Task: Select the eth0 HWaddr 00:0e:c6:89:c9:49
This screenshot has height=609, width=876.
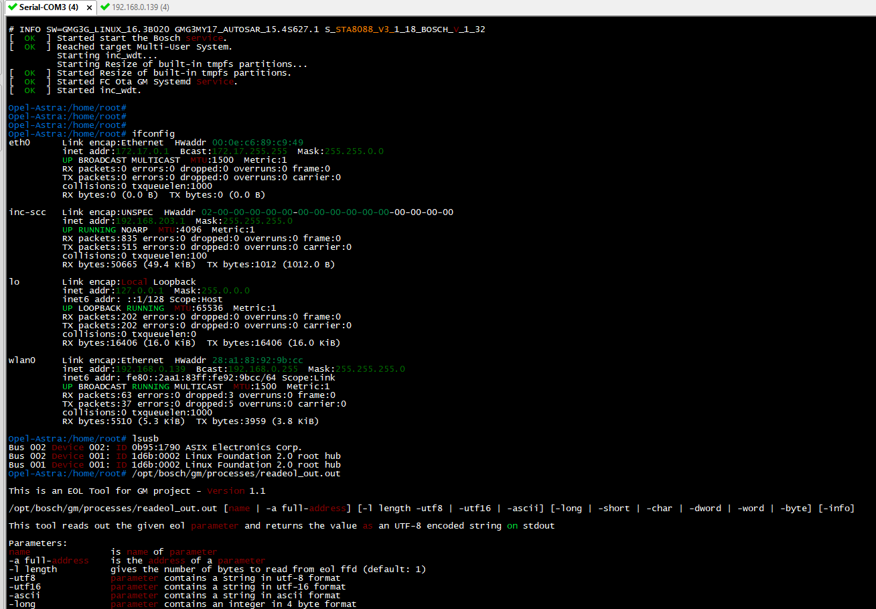Action: click(x=258, y=143)
